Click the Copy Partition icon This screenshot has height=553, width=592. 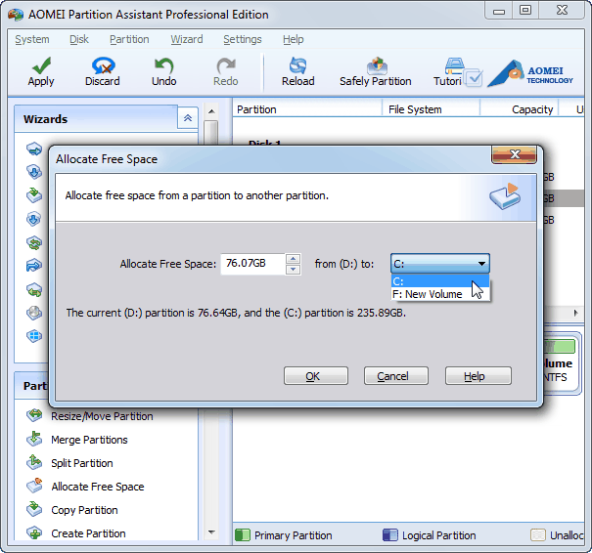click(x=34, y=509)
